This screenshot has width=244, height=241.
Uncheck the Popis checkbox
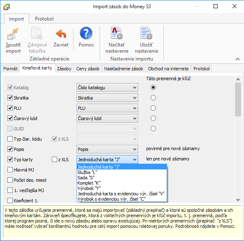tap(10, 149)
